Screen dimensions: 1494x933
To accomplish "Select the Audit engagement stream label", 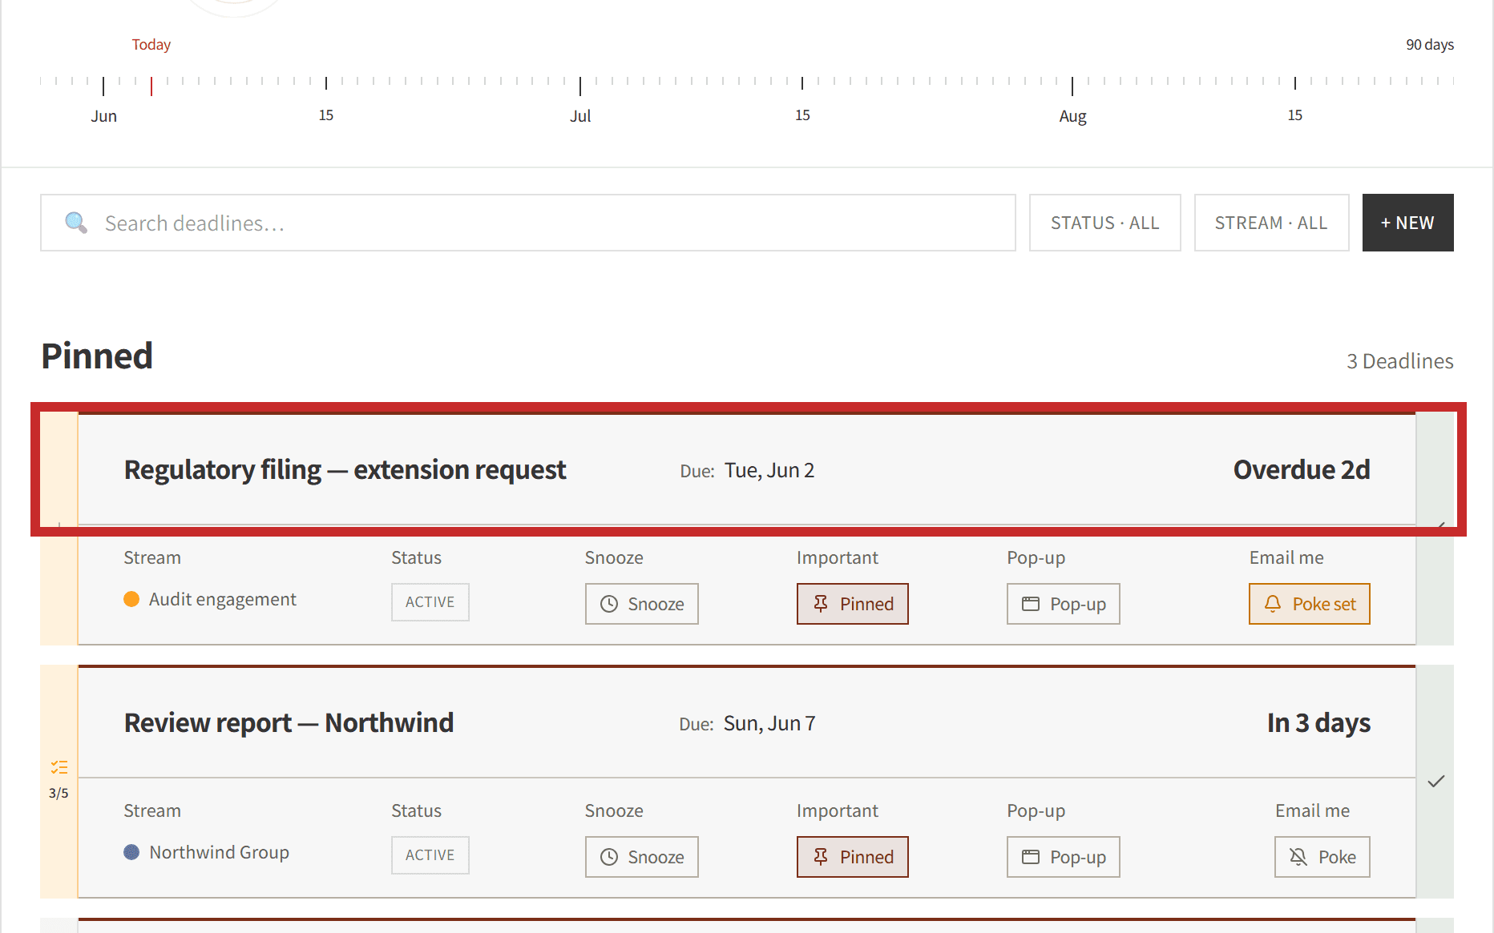I will point(222,599).
